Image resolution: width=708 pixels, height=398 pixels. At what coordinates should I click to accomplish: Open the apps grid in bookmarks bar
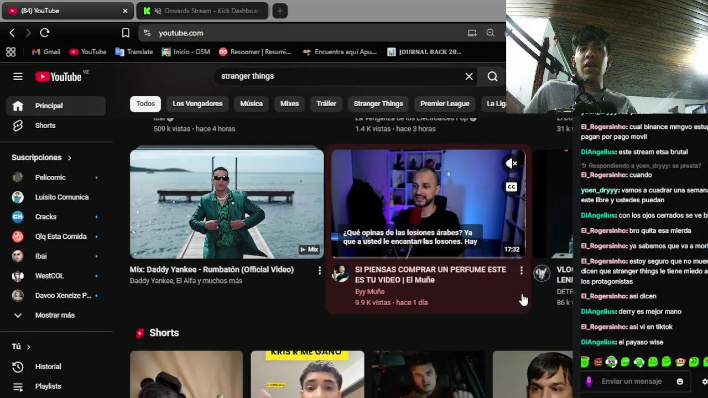coord(11,52)
